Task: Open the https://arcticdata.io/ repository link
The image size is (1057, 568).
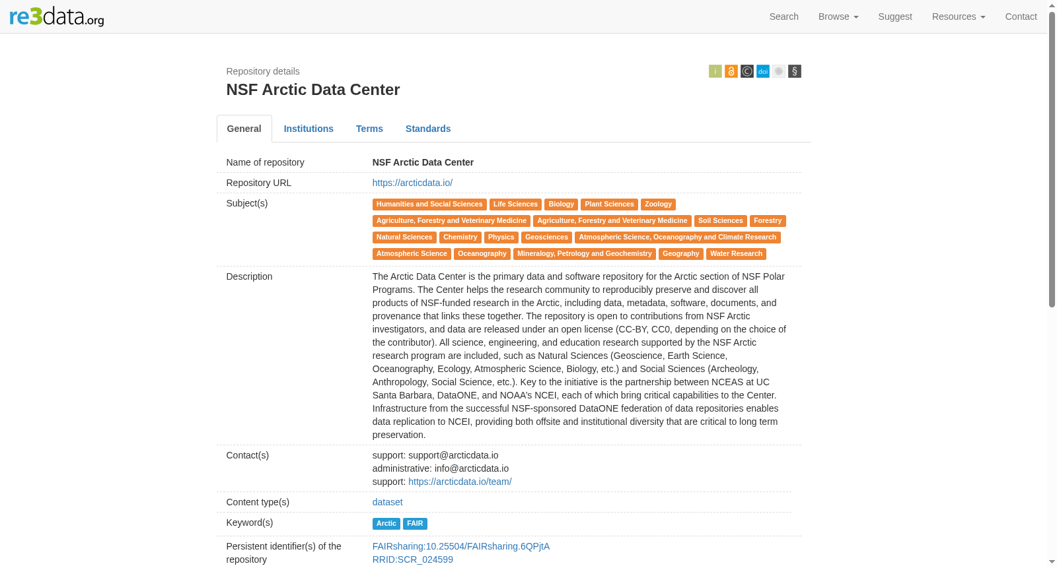Action: (412, 183)
